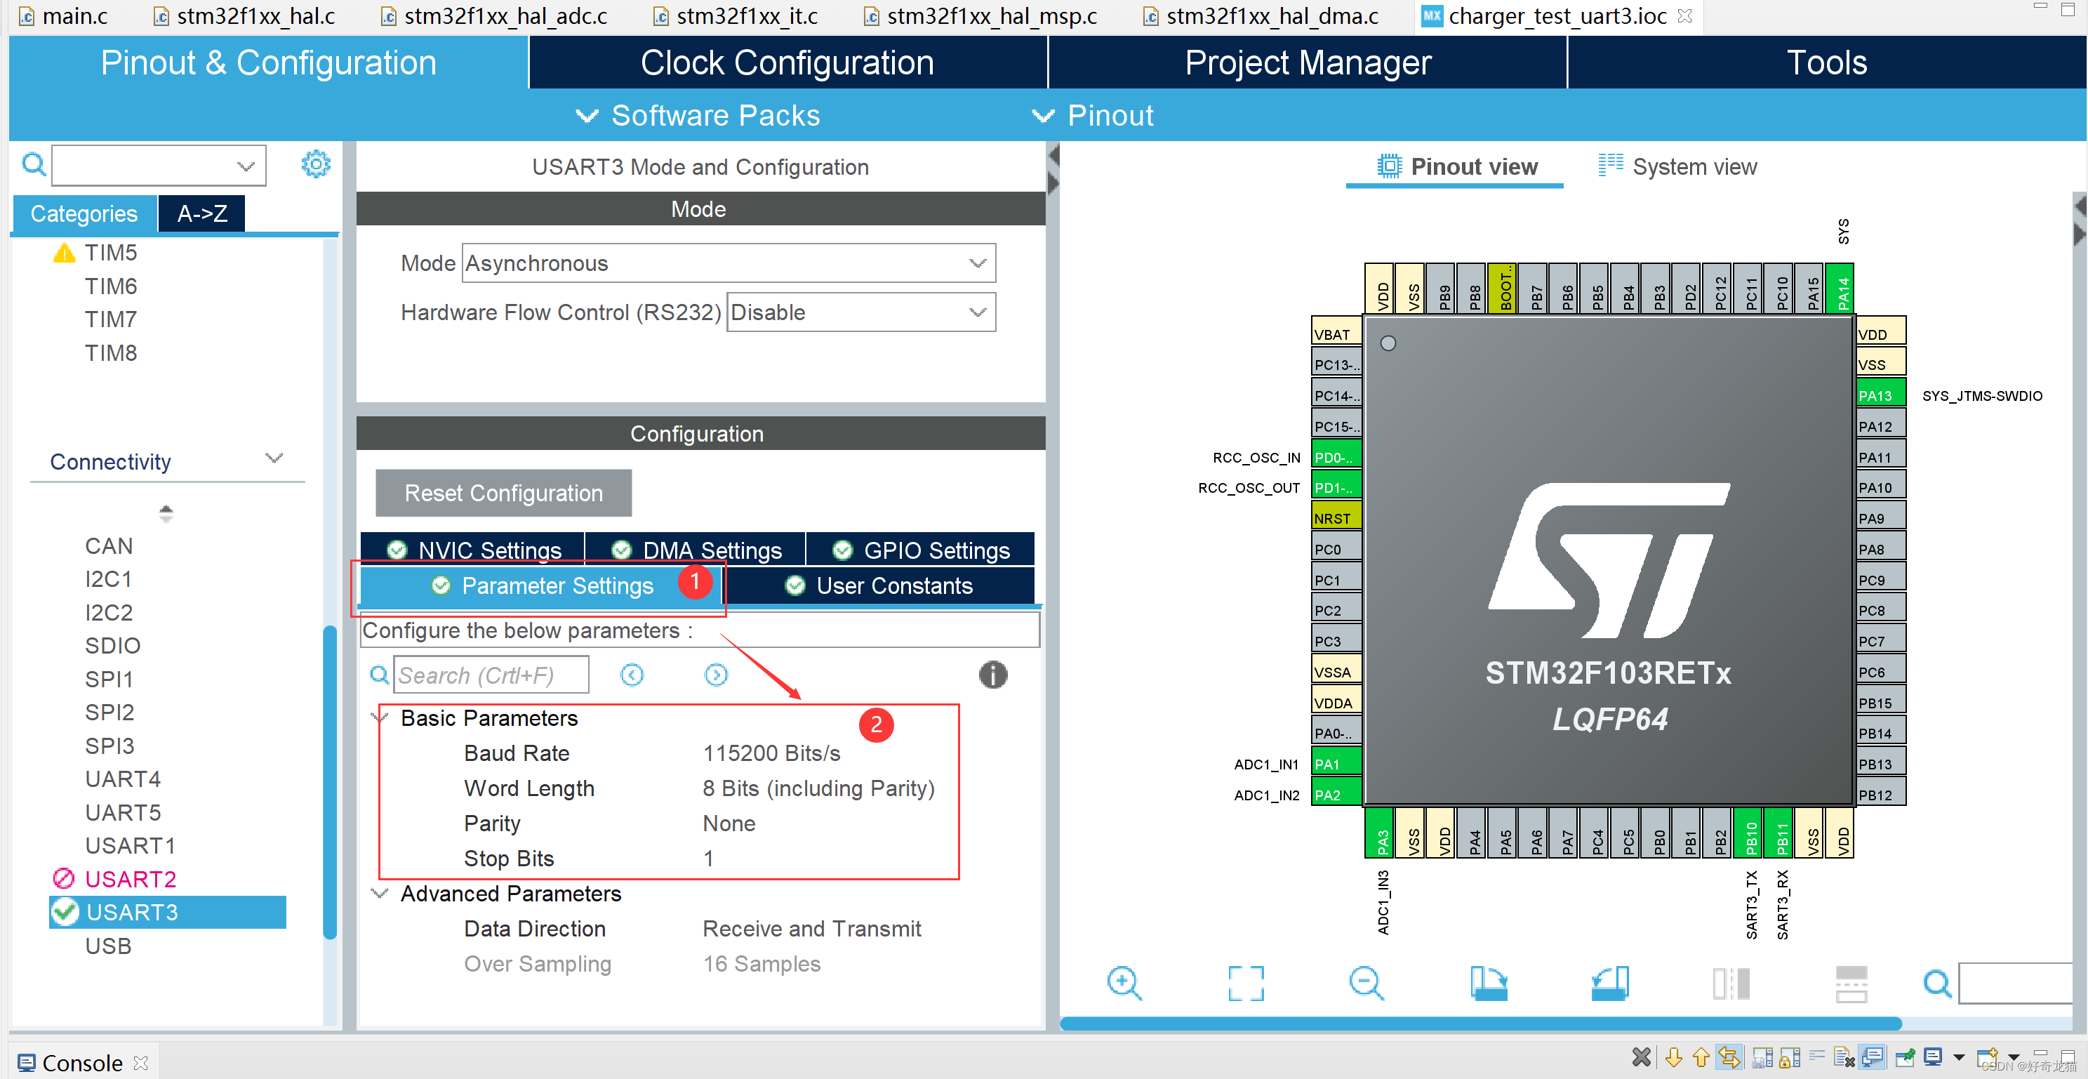Open the Tools tab

click(x=1827, y=62)
